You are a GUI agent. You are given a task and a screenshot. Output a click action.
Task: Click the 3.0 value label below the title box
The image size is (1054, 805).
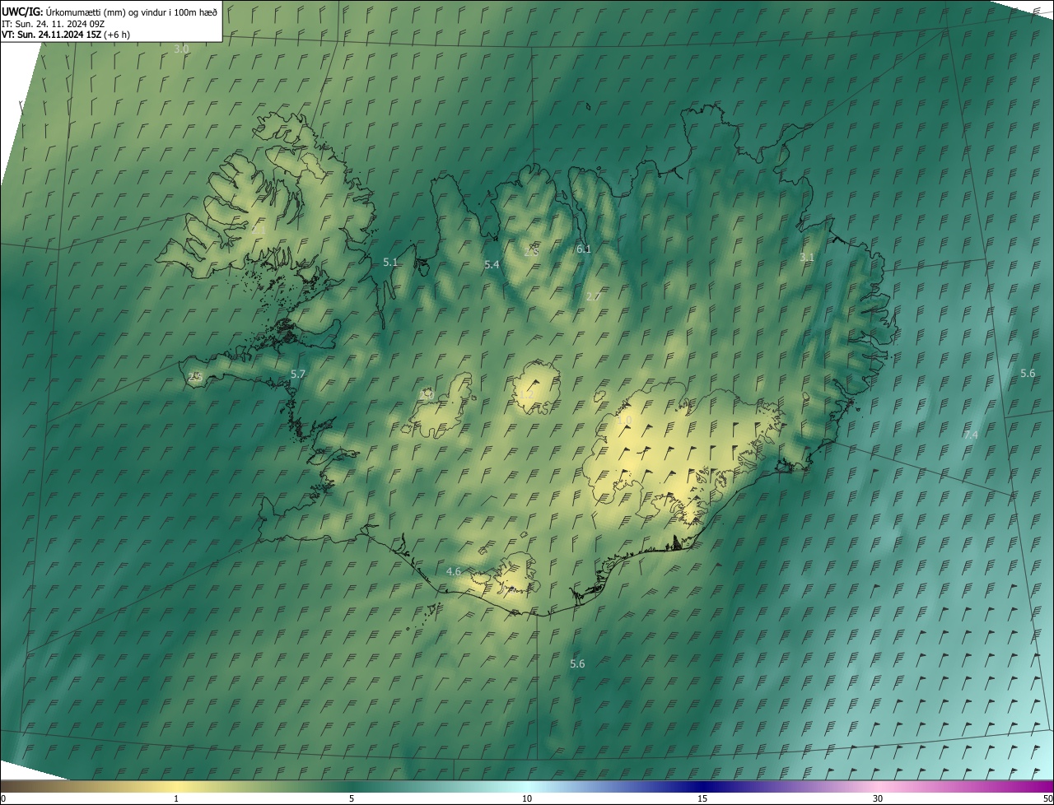[181, 49]
